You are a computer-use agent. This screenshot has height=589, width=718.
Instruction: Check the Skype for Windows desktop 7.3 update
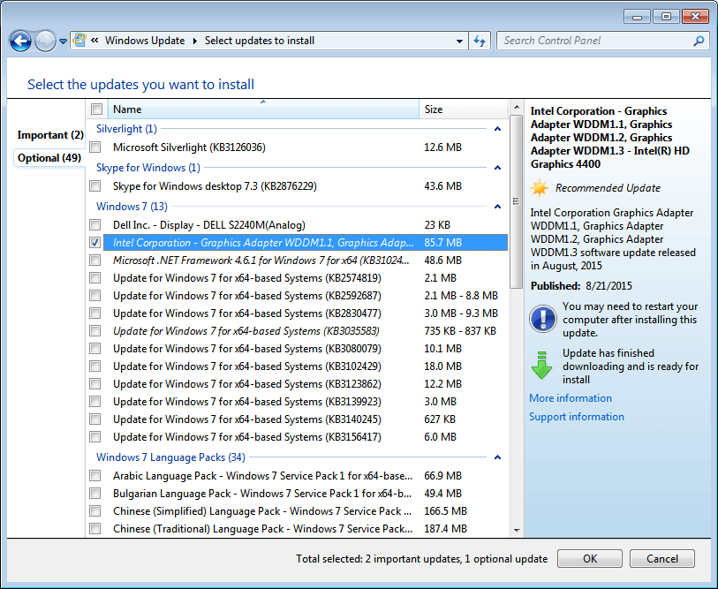point(94,185)
